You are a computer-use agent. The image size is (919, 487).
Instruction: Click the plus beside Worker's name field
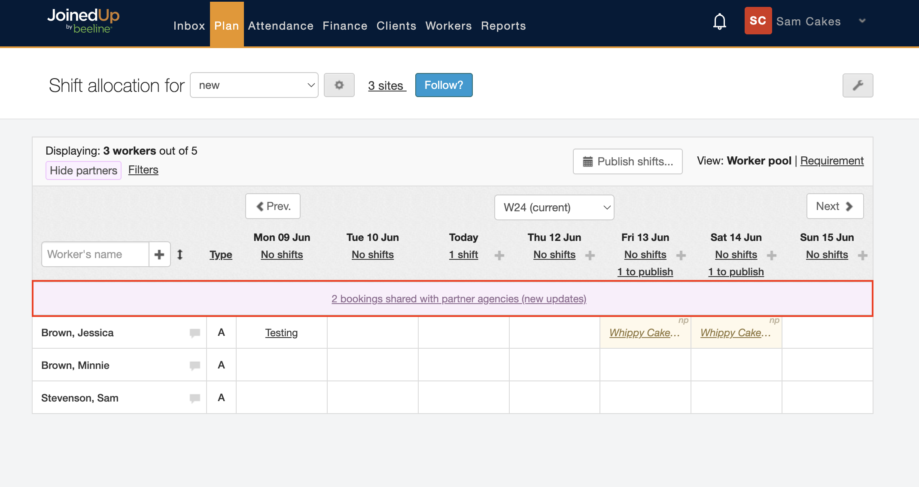pyautogui.click(x=159, y=254)
